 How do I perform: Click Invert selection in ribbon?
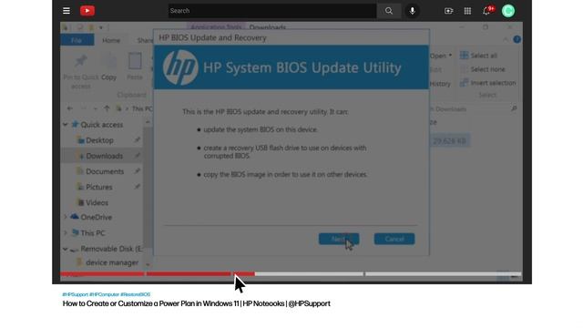[x=488, y=83]
